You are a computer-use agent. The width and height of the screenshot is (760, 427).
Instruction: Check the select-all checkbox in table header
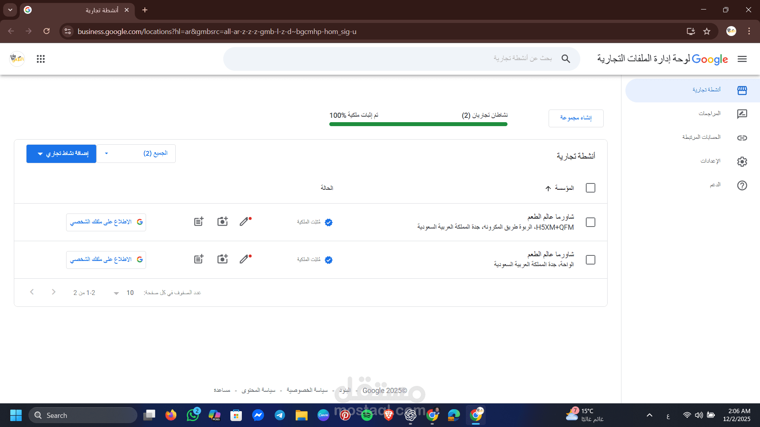591,188
